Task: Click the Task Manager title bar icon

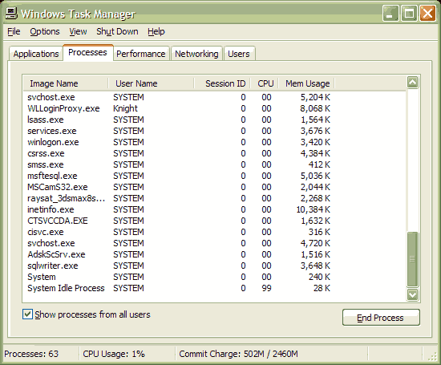Action: pyautogui.click(x=11, y=13)
